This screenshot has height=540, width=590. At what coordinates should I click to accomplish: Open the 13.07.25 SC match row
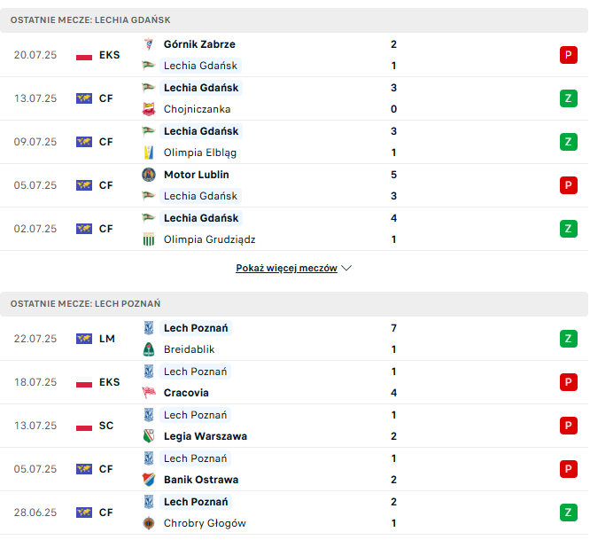(294, 426)
